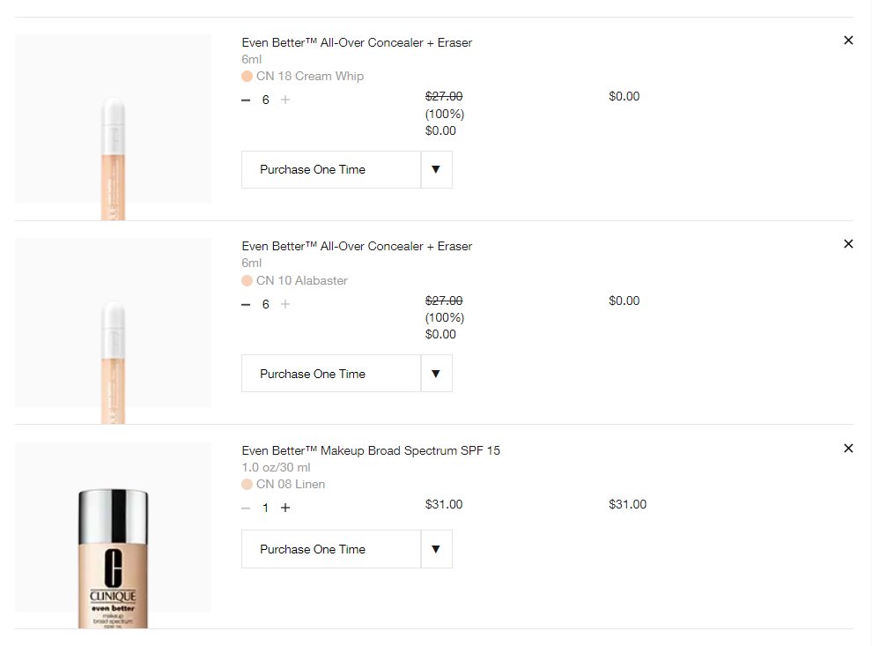Viewport: 872px width, 646px height.
Task: Click the CN 18 Cream Whip shade swatch
Action: click(x=247, y=76)
